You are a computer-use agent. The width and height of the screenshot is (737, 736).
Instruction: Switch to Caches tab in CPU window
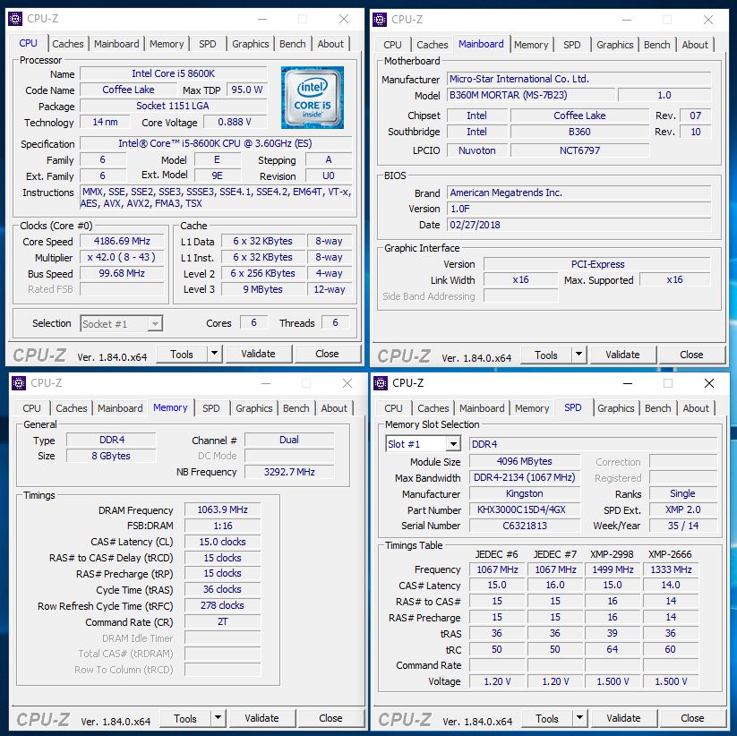tap(68, 44)
